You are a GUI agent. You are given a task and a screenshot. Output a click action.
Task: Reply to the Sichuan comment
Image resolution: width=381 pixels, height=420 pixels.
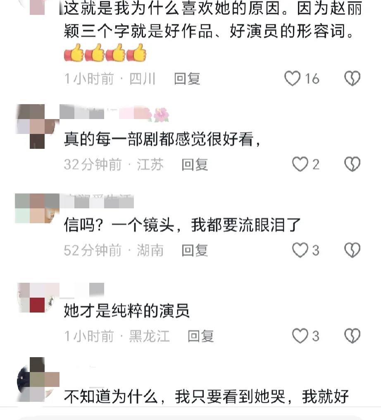187,79
